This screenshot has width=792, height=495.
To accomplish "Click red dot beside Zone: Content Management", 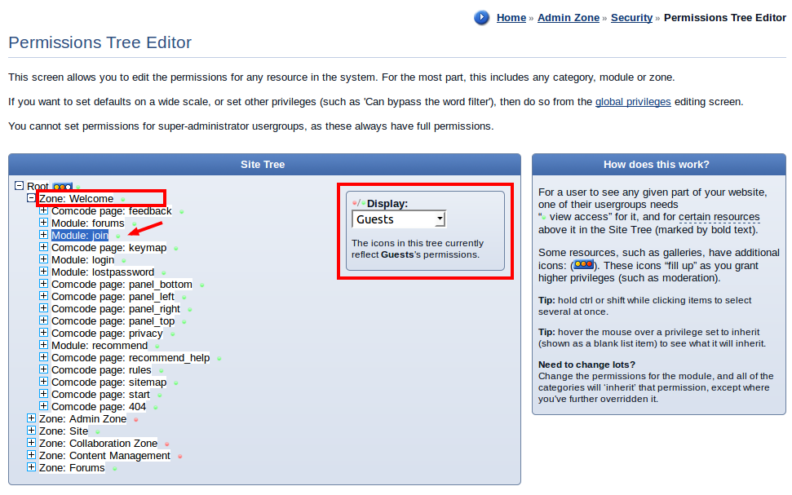I will click(179, 456).
